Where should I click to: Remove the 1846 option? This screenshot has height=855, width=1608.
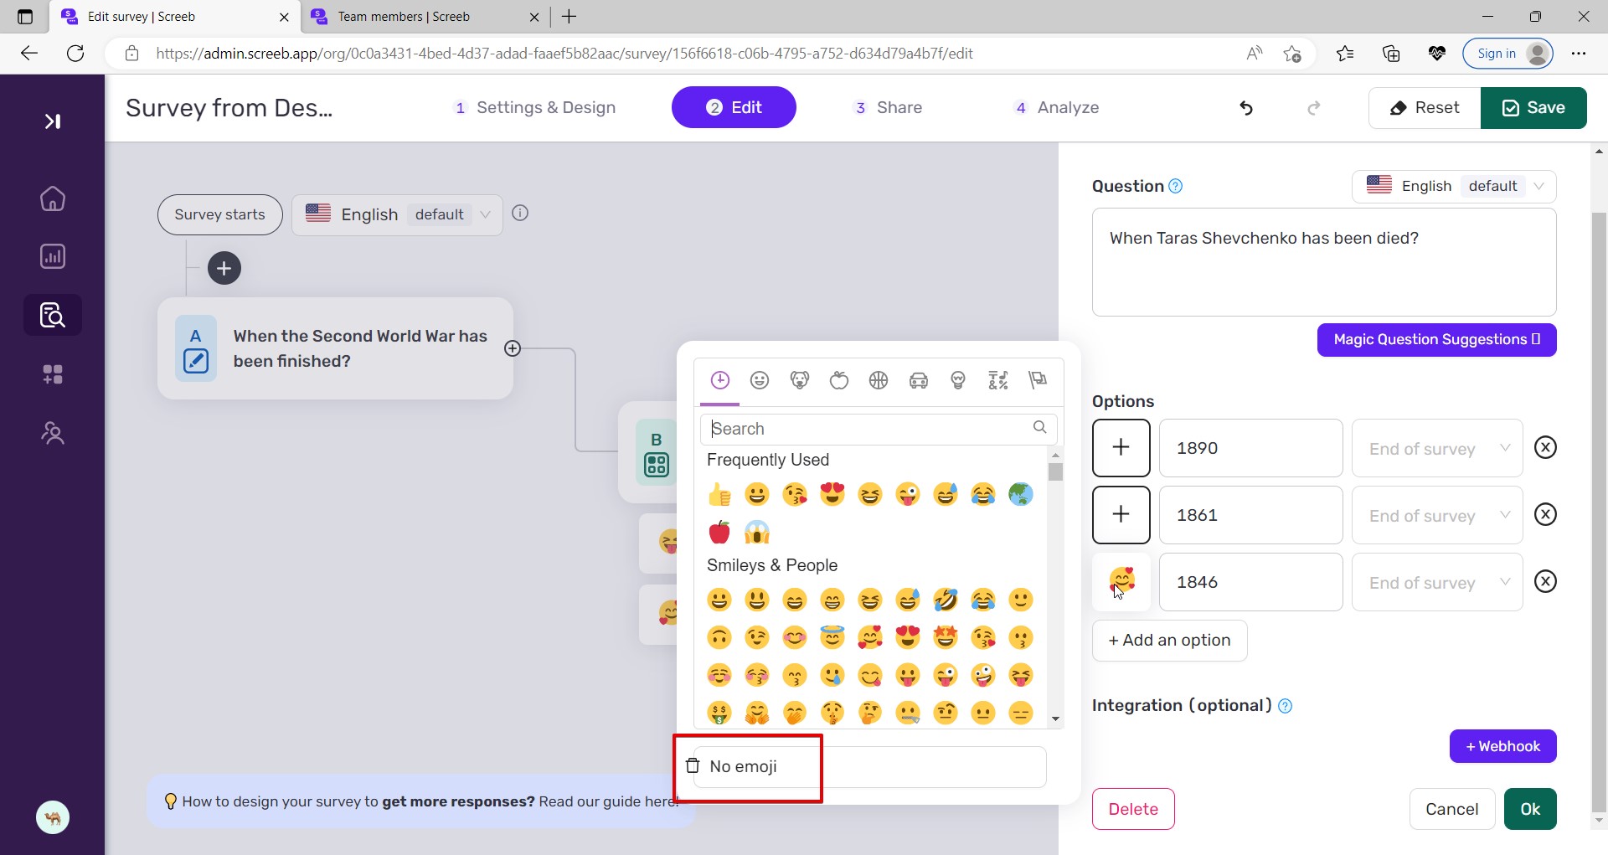(x=1545, y=582)
